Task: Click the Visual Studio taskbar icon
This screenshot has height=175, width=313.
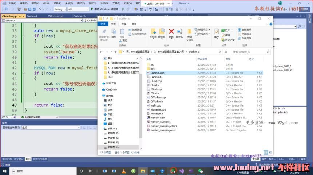Action: click(x=181, y=171)
